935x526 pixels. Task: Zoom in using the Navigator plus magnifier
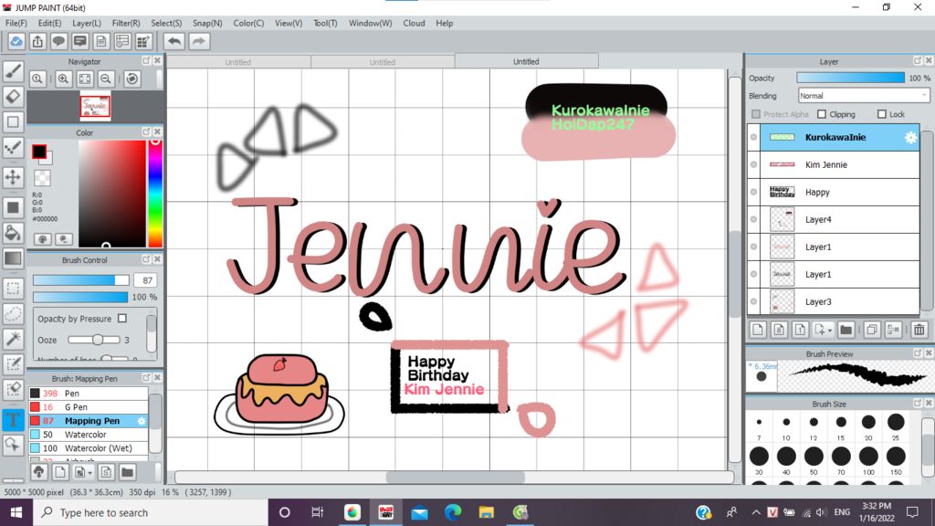coord(63,79)
